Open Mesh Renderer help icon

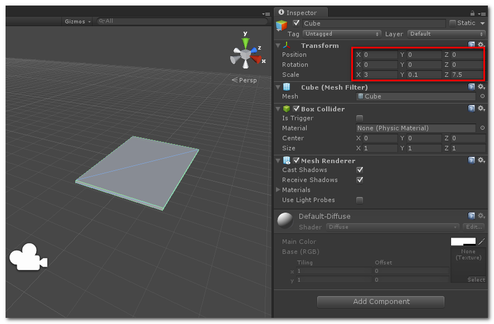pyautogui.click(x=471, y=160)
